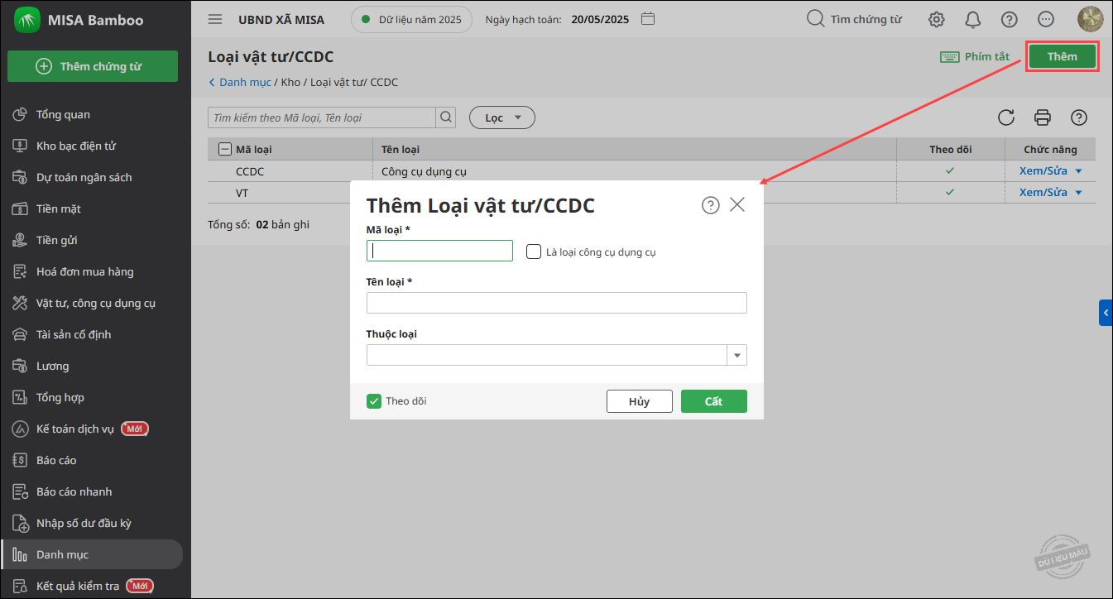
Task: Uncheck the Theo dõi checkbox
Action: click(374, 401)
